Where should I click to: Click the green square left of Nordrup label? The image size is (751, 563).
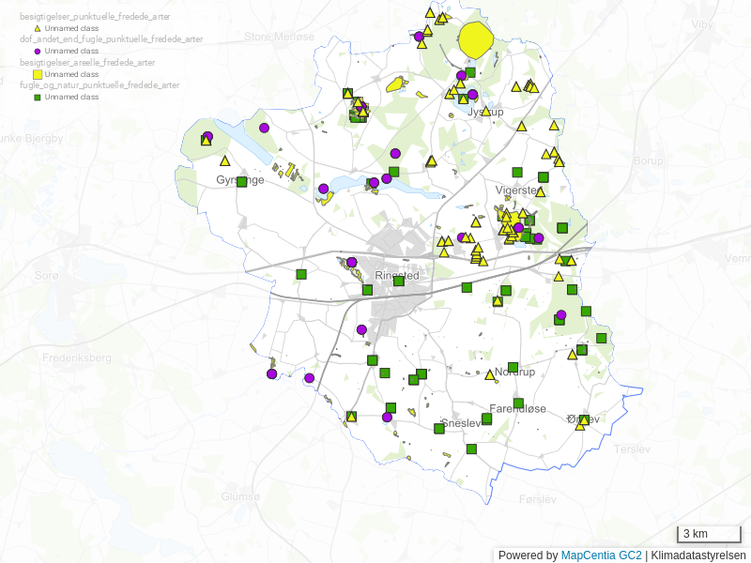tap(513, 367)
